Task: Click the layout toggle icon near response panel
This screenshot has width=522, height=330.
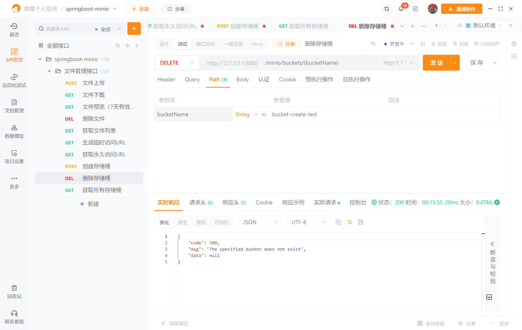Action: pos(489,297)
